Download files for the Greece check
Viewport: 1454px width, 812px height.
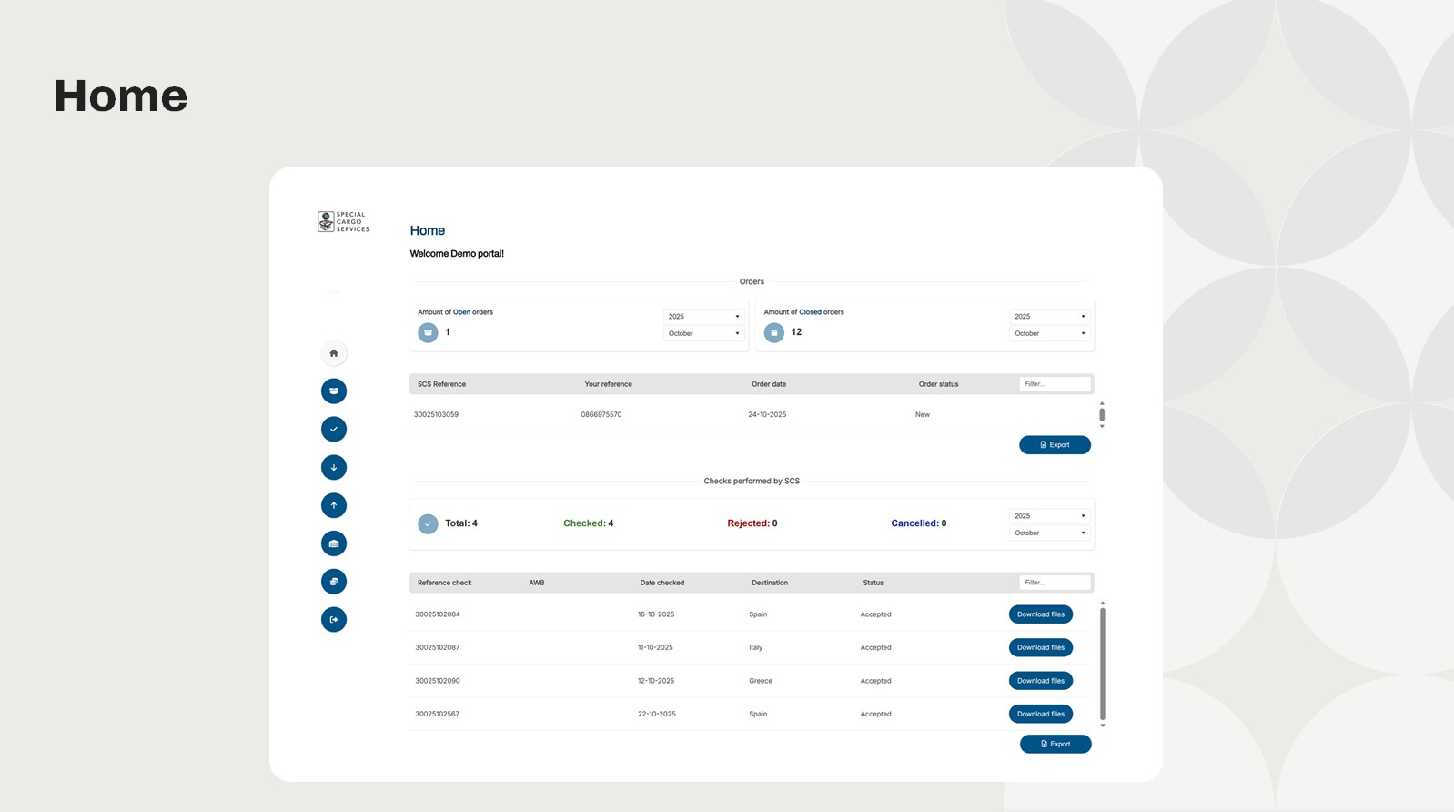(1040, 681)
